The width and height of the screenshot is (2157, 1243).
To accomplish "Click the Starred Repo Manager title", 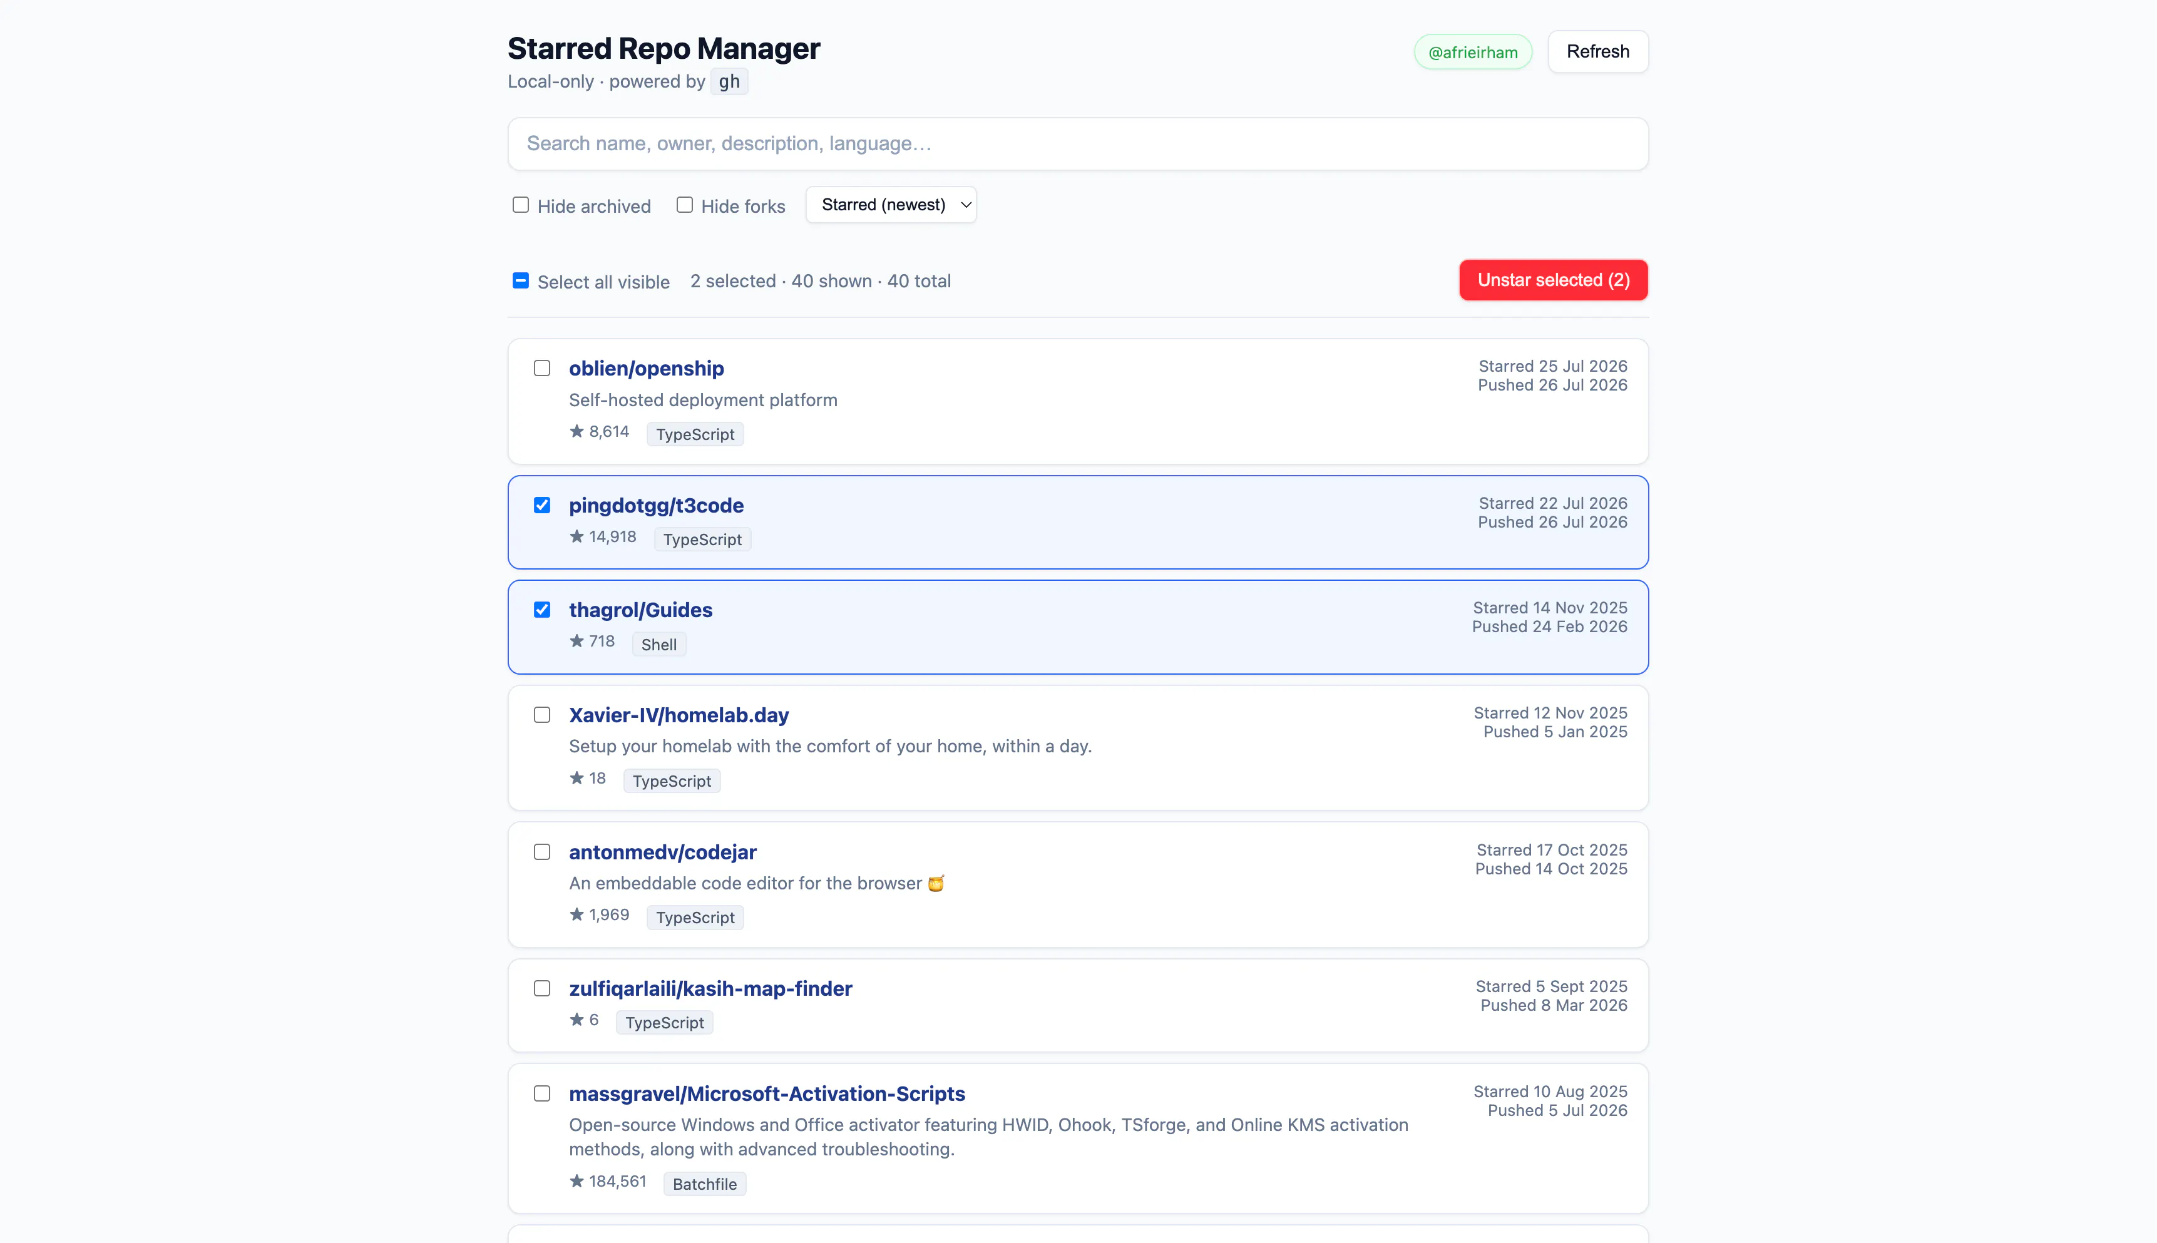I will point(663,49).
